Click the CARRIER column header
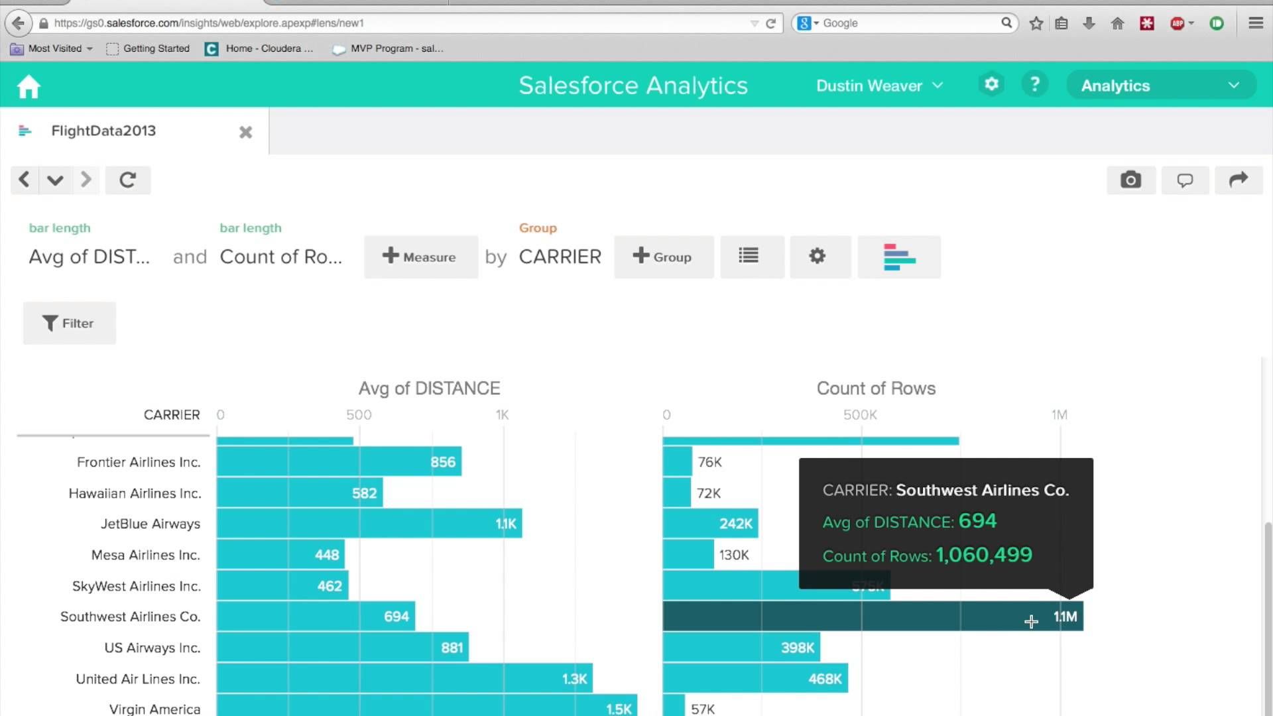 click(x=172, y=415)
